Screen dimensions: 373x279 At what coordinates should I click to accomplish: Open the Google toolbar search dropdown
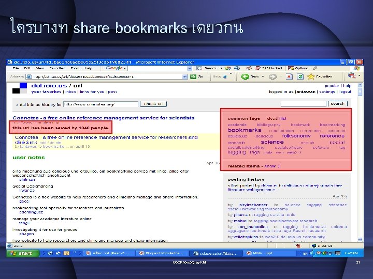tap(190, 68)
